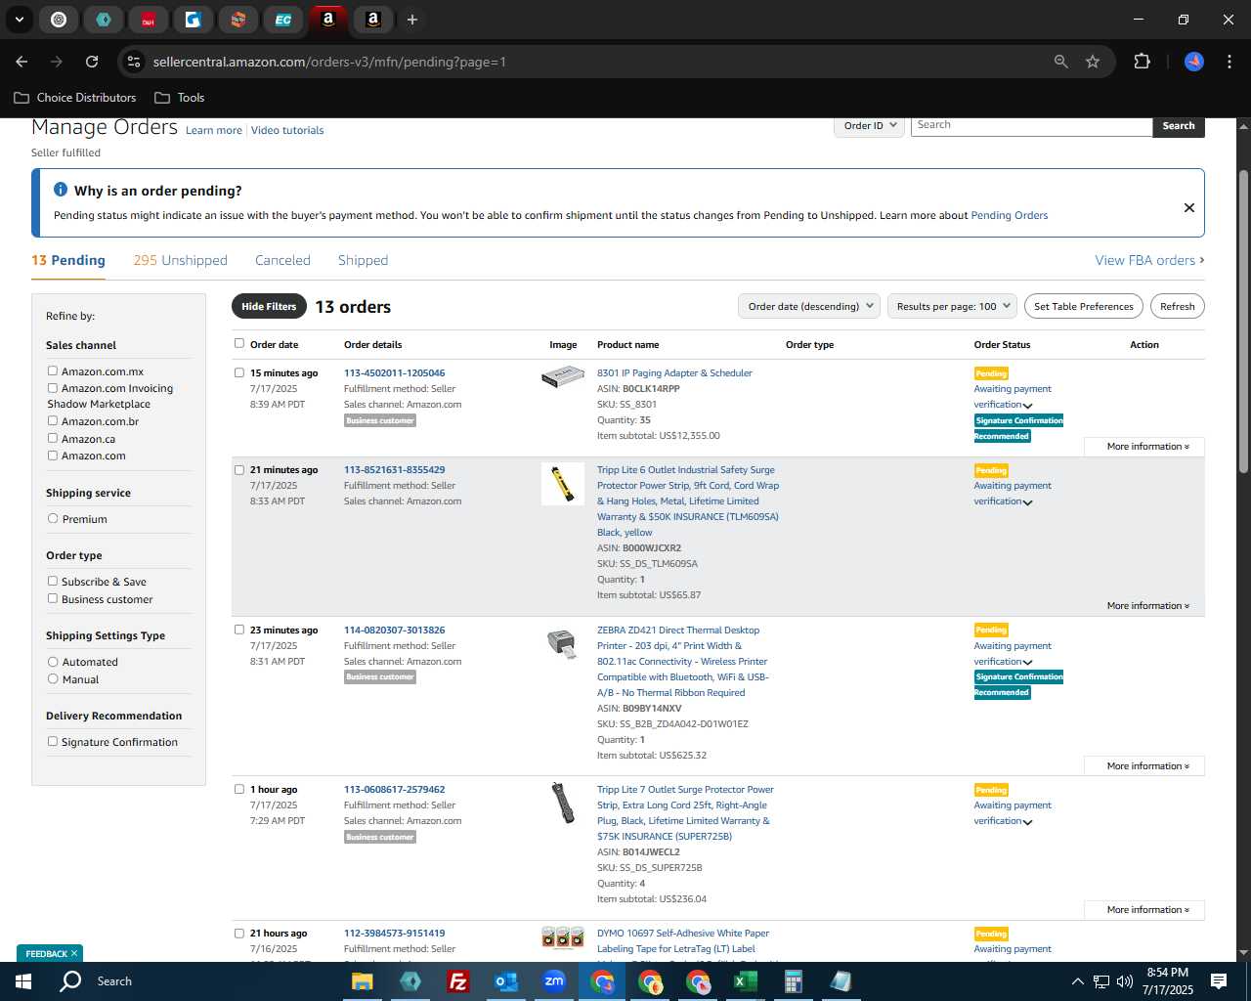Check the Signature Confirmation delivery filter
Viewport: 1251px width, 1001px height.
tap(53, 741)
